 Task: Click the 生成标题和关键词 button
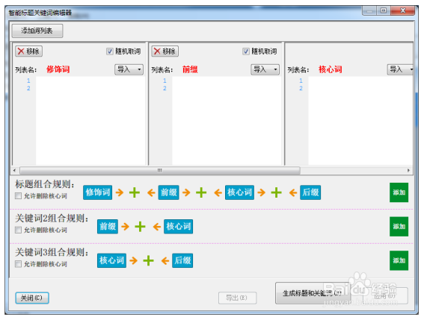(x=313, y=293)
